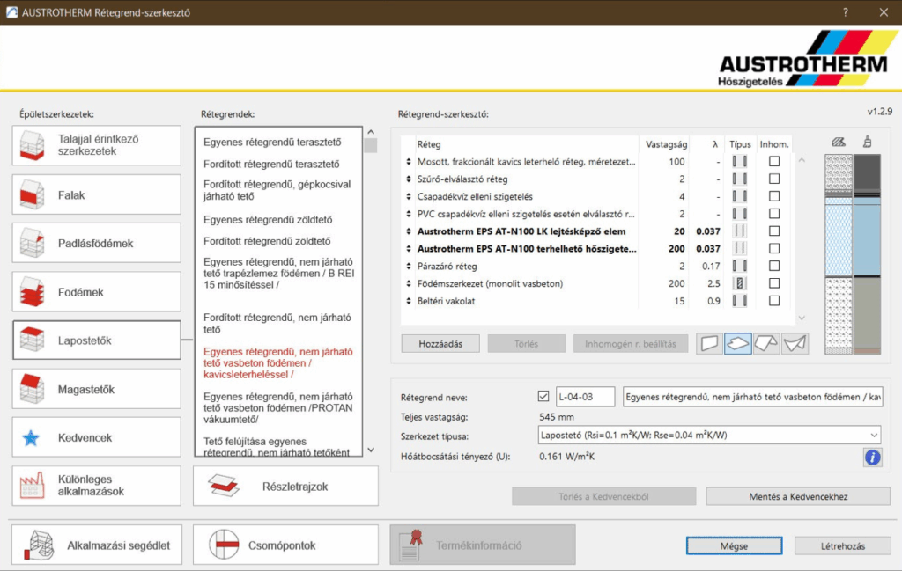Open the Szerkezet típusa dropdown
This screenshot has height=571, width=902.
[x=709, y=435]
